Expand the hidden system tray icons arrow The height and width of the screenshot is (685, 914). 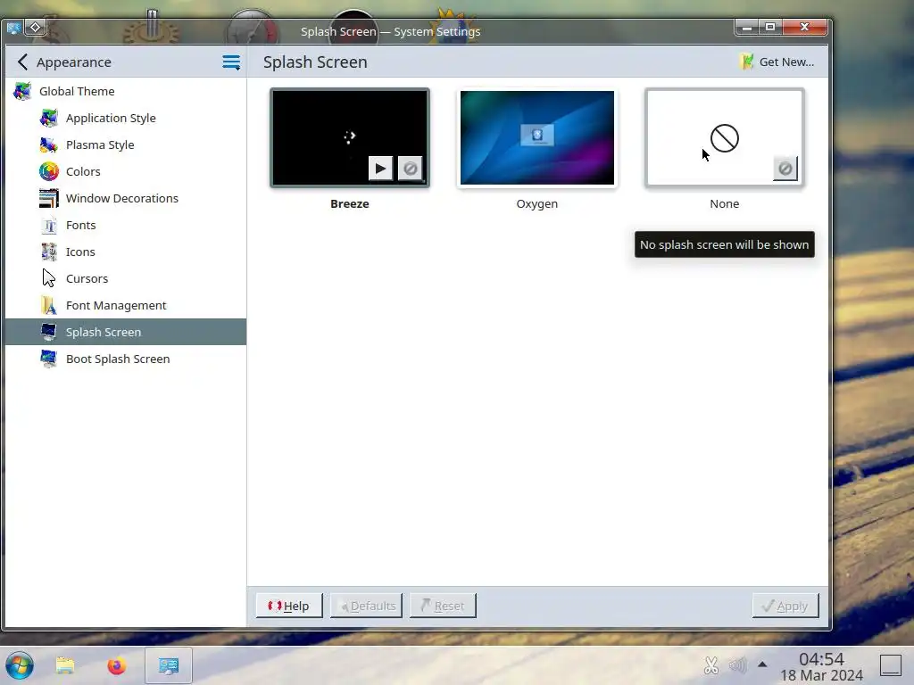pos(762,664)
